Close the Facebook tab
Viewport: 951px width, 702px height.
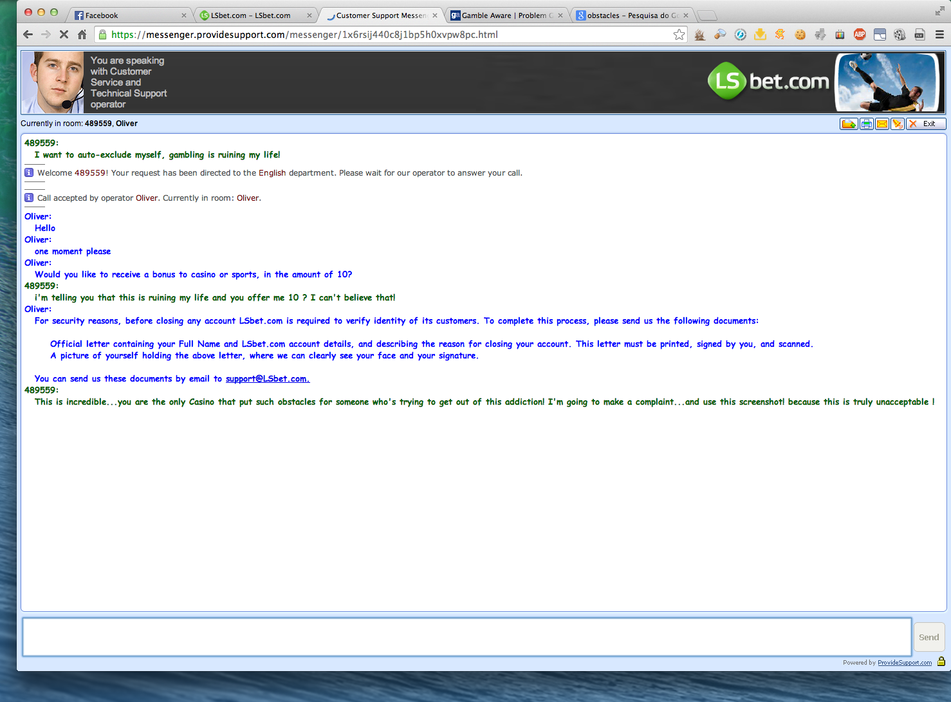(x=184, y=15)
